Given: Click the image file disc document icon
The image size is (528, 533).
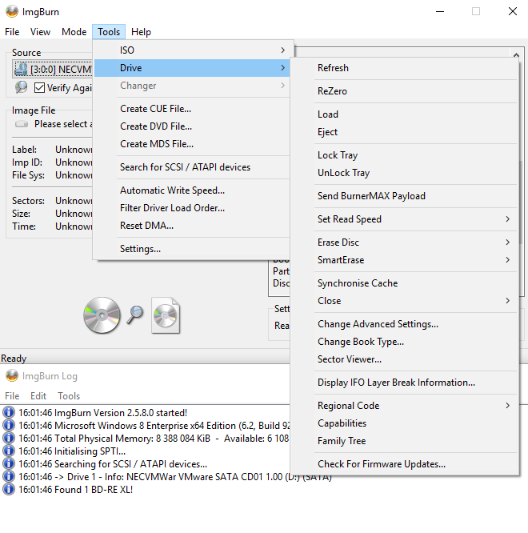Looking at the screenshot, I should [x=166, y=315].
